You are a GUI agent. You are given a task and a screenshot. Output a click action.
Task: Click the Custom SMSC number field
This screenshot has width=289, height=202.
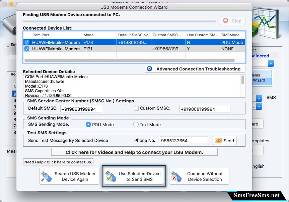(205, 109)
